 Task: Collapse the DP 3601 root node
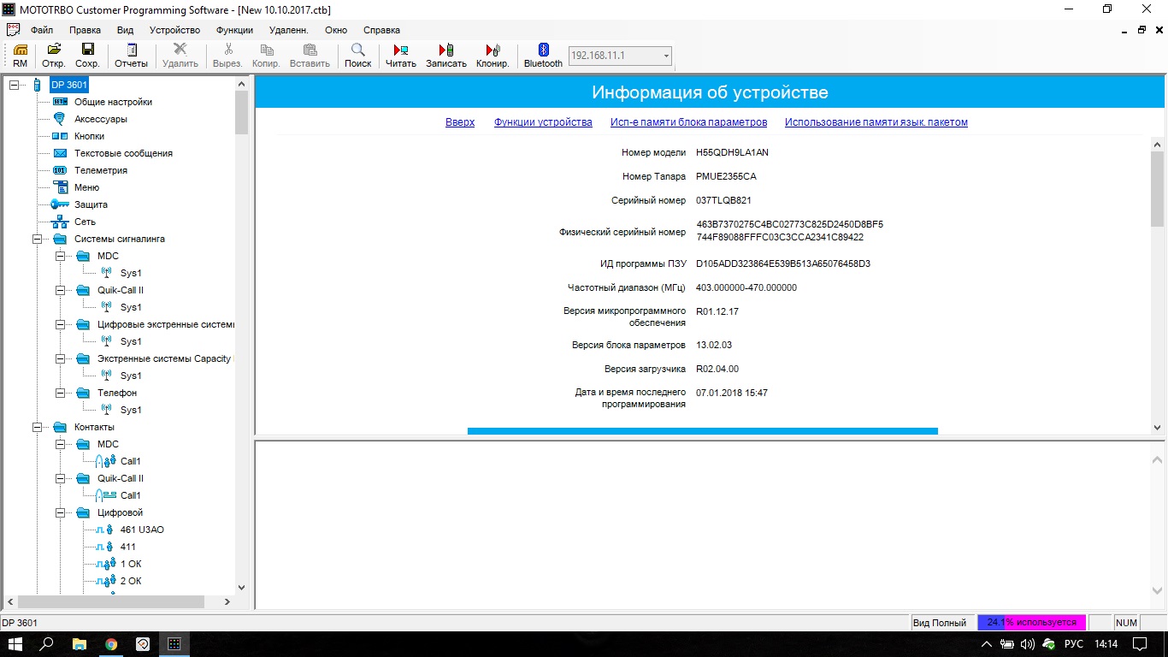pos(14,85)
